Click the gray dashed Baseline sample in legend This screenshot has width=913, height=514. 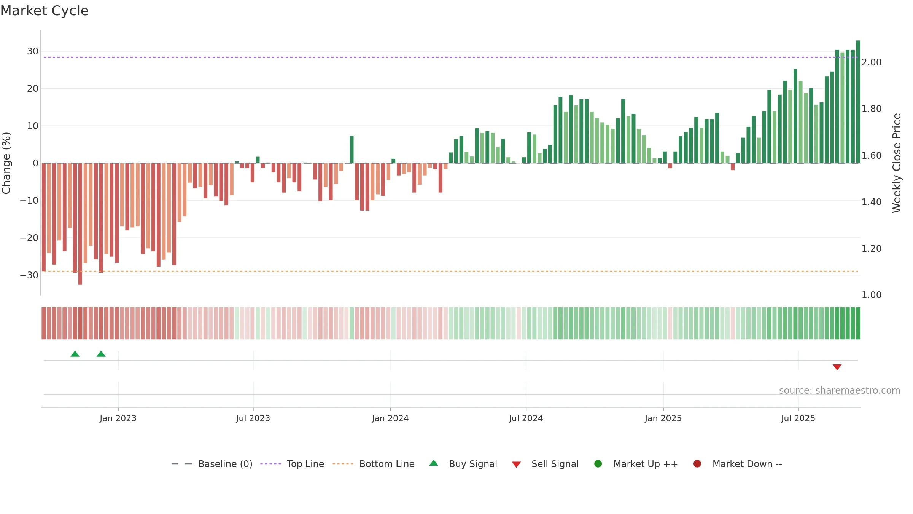[x=181, y=464]
